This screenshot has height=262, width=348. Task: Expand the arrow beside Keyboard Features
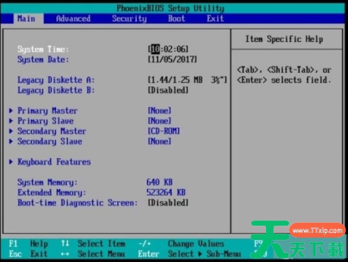point(11,162)
